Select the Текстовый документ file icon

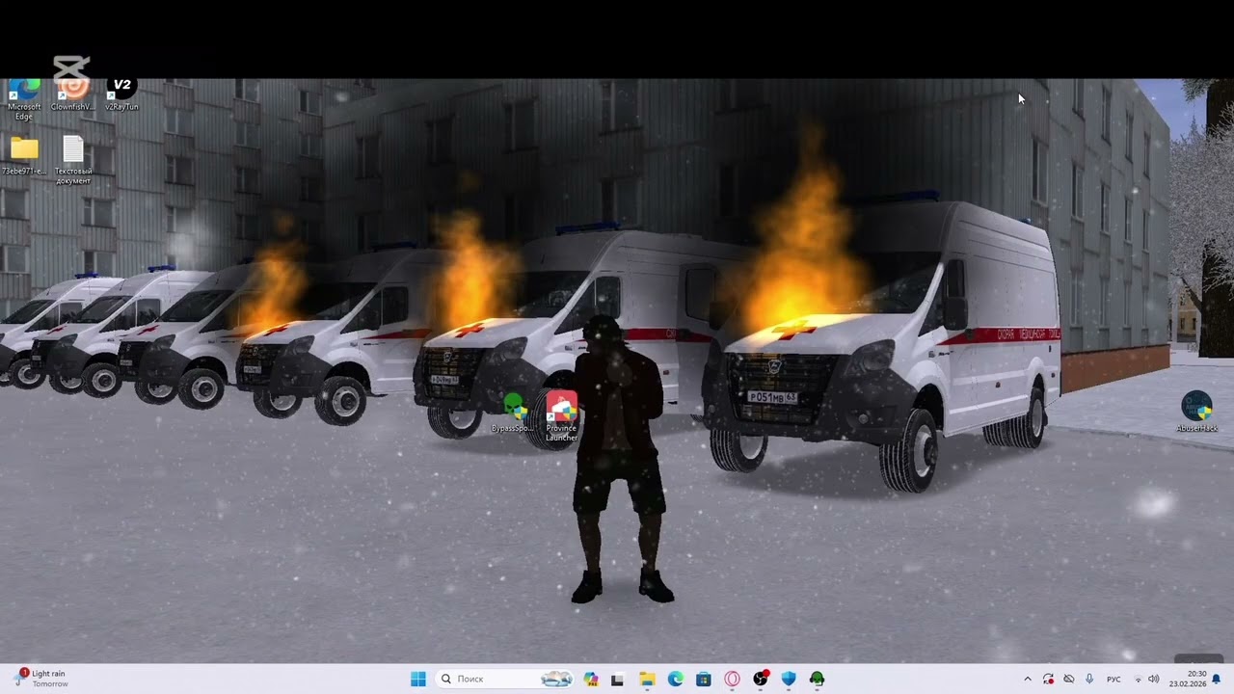pos(73,160)
